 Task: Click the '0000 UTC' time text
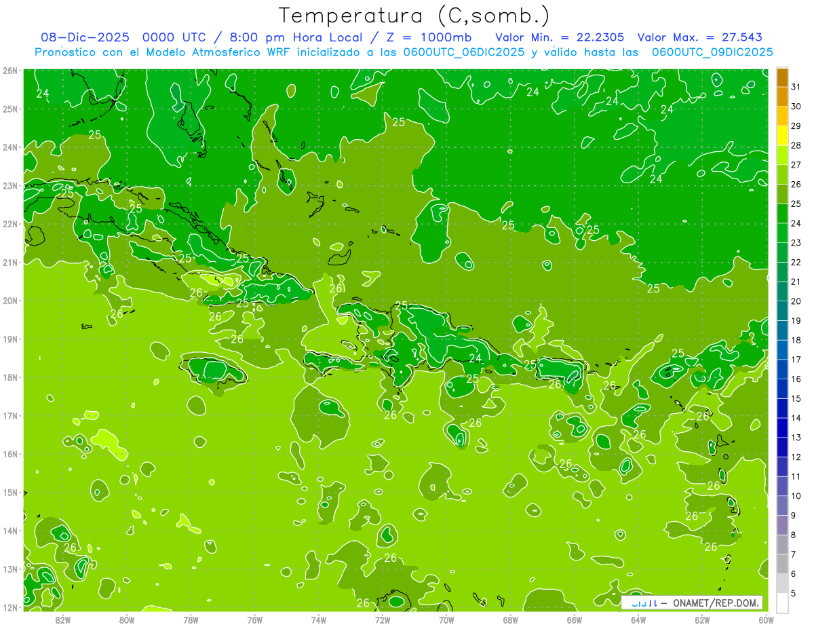point(176,37)
